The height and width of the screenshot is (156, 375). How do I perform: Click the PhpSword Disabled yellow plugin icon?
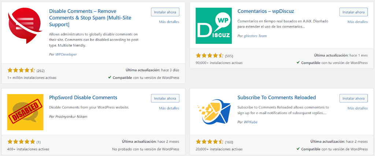point(25,112)
